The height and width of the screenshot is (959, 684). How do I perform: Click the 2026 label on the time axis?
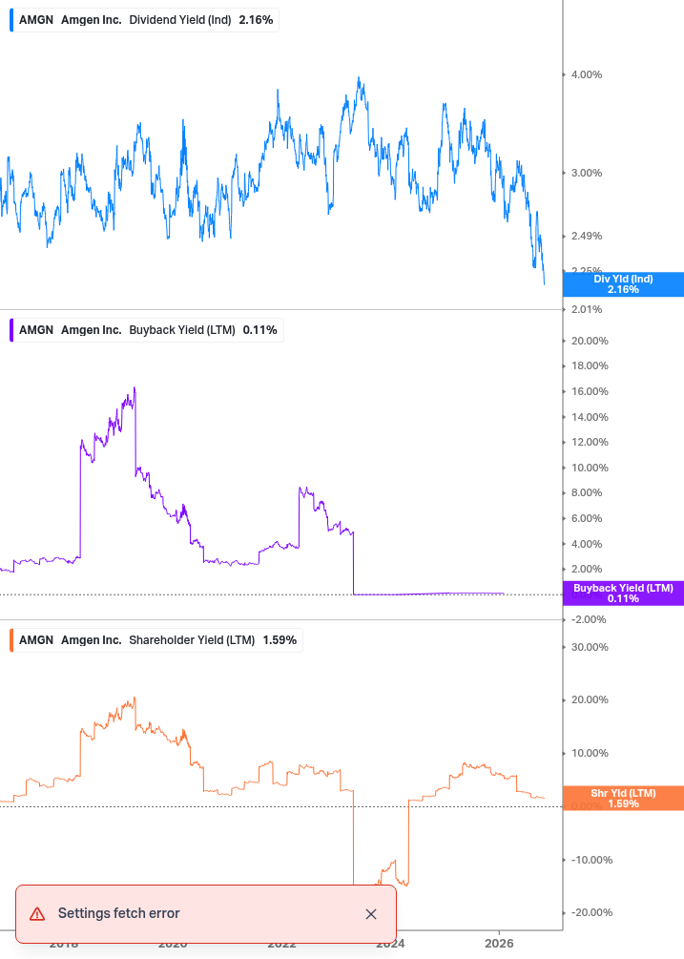click(499, 944)
